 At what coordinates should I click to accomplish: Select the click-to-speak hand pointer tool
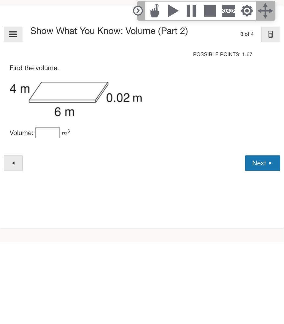pyautogui.click(x=154, y=11)
